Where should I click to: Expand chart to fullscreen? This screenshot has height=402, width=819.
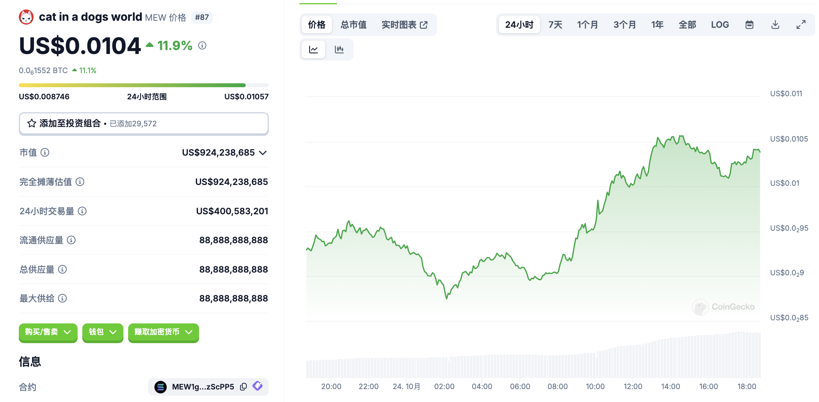click(x=801, y=25)
